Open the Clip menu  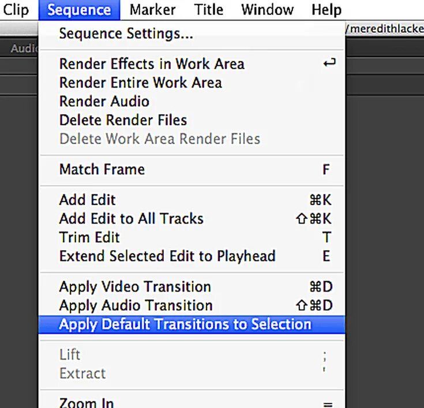point(16,10)
